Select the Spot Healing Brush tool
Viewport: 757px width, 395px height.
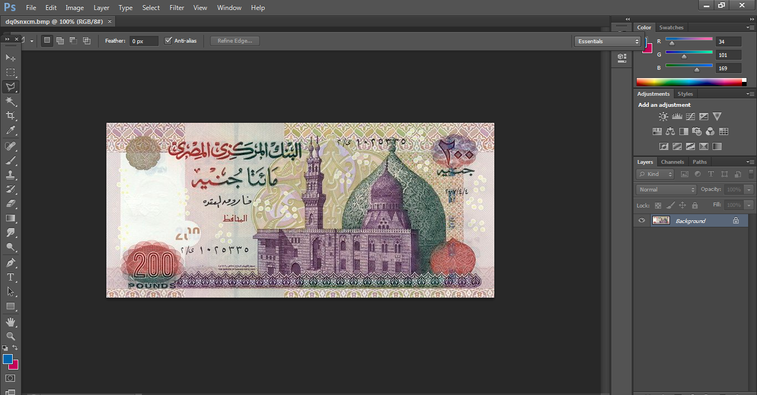(x=11, y=146)
